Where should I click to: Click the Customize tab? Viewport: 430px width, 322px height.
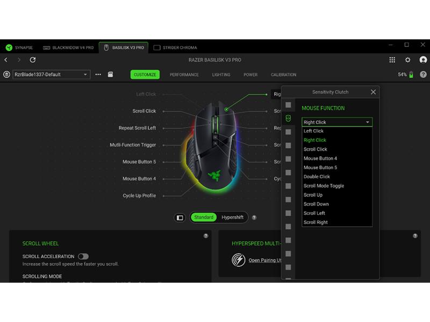pos(145,75)
